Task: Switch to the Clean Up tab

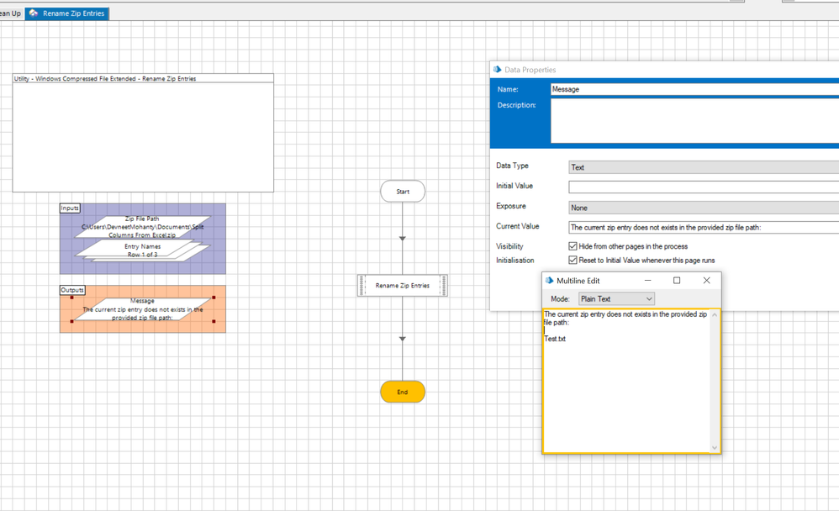Action: (11, 13)
